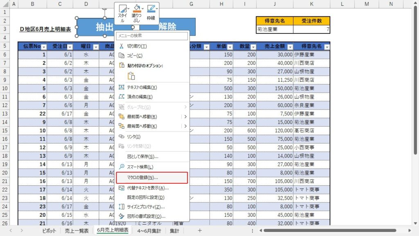419x236 pixels.
Task: Expand the Send to Back (最背面へ移動) submenu arrow
Action: click(186, 126)
